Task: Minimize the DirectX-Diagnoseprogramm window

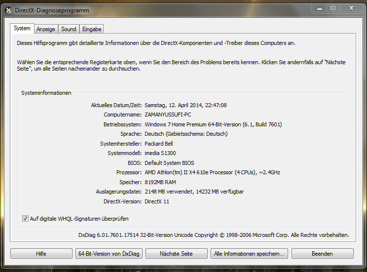Action: tap(320, 8)
